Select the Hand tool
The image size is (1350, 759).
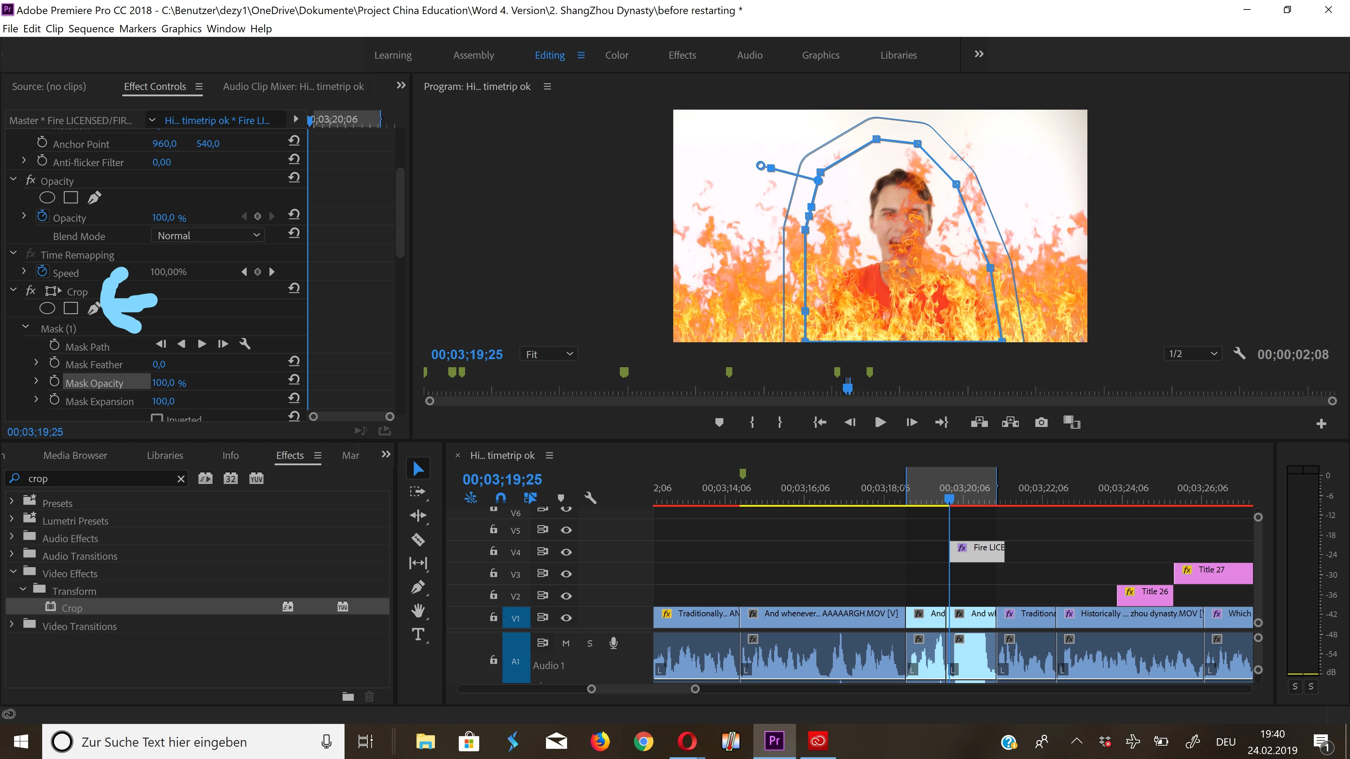tap(418, 610)
